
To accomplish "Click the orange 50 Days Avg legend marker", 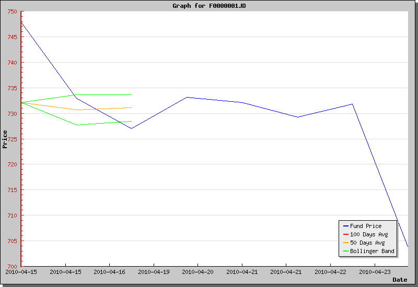I will [346, 243].
